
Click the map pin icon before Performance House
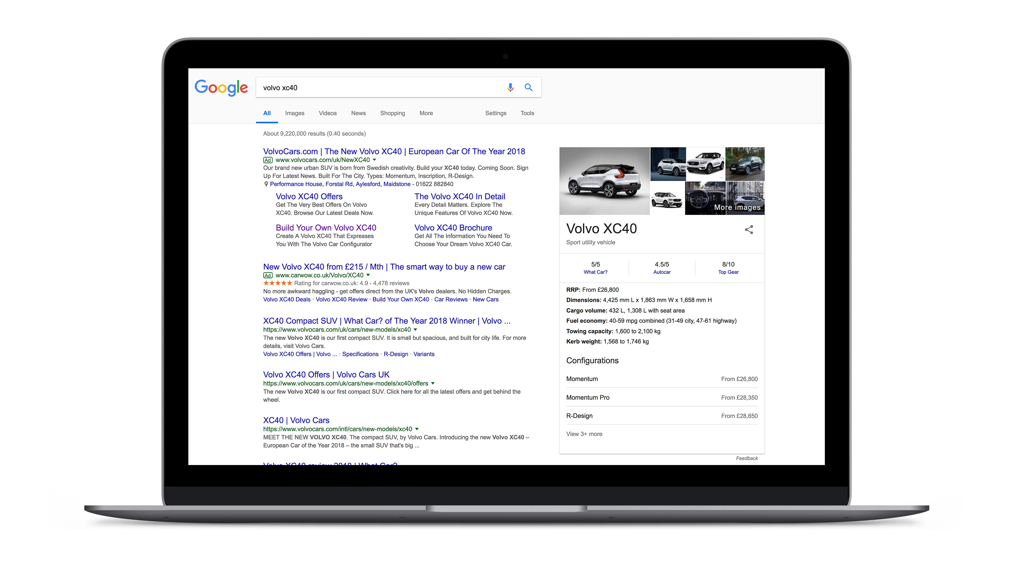tap(266, 184)
